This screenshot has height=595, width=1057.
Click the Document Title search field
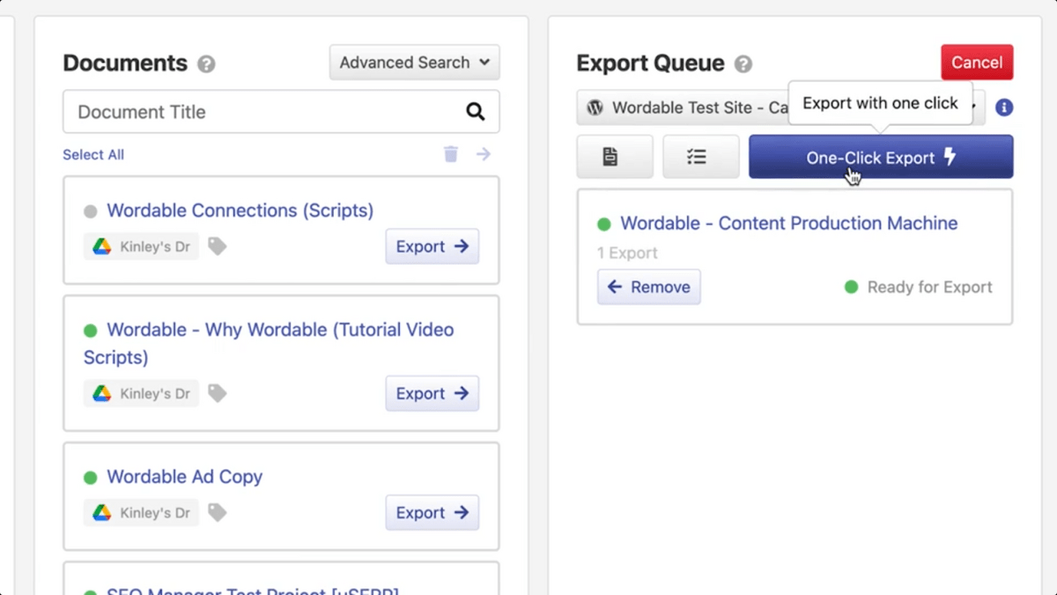[x=264, y=112]
